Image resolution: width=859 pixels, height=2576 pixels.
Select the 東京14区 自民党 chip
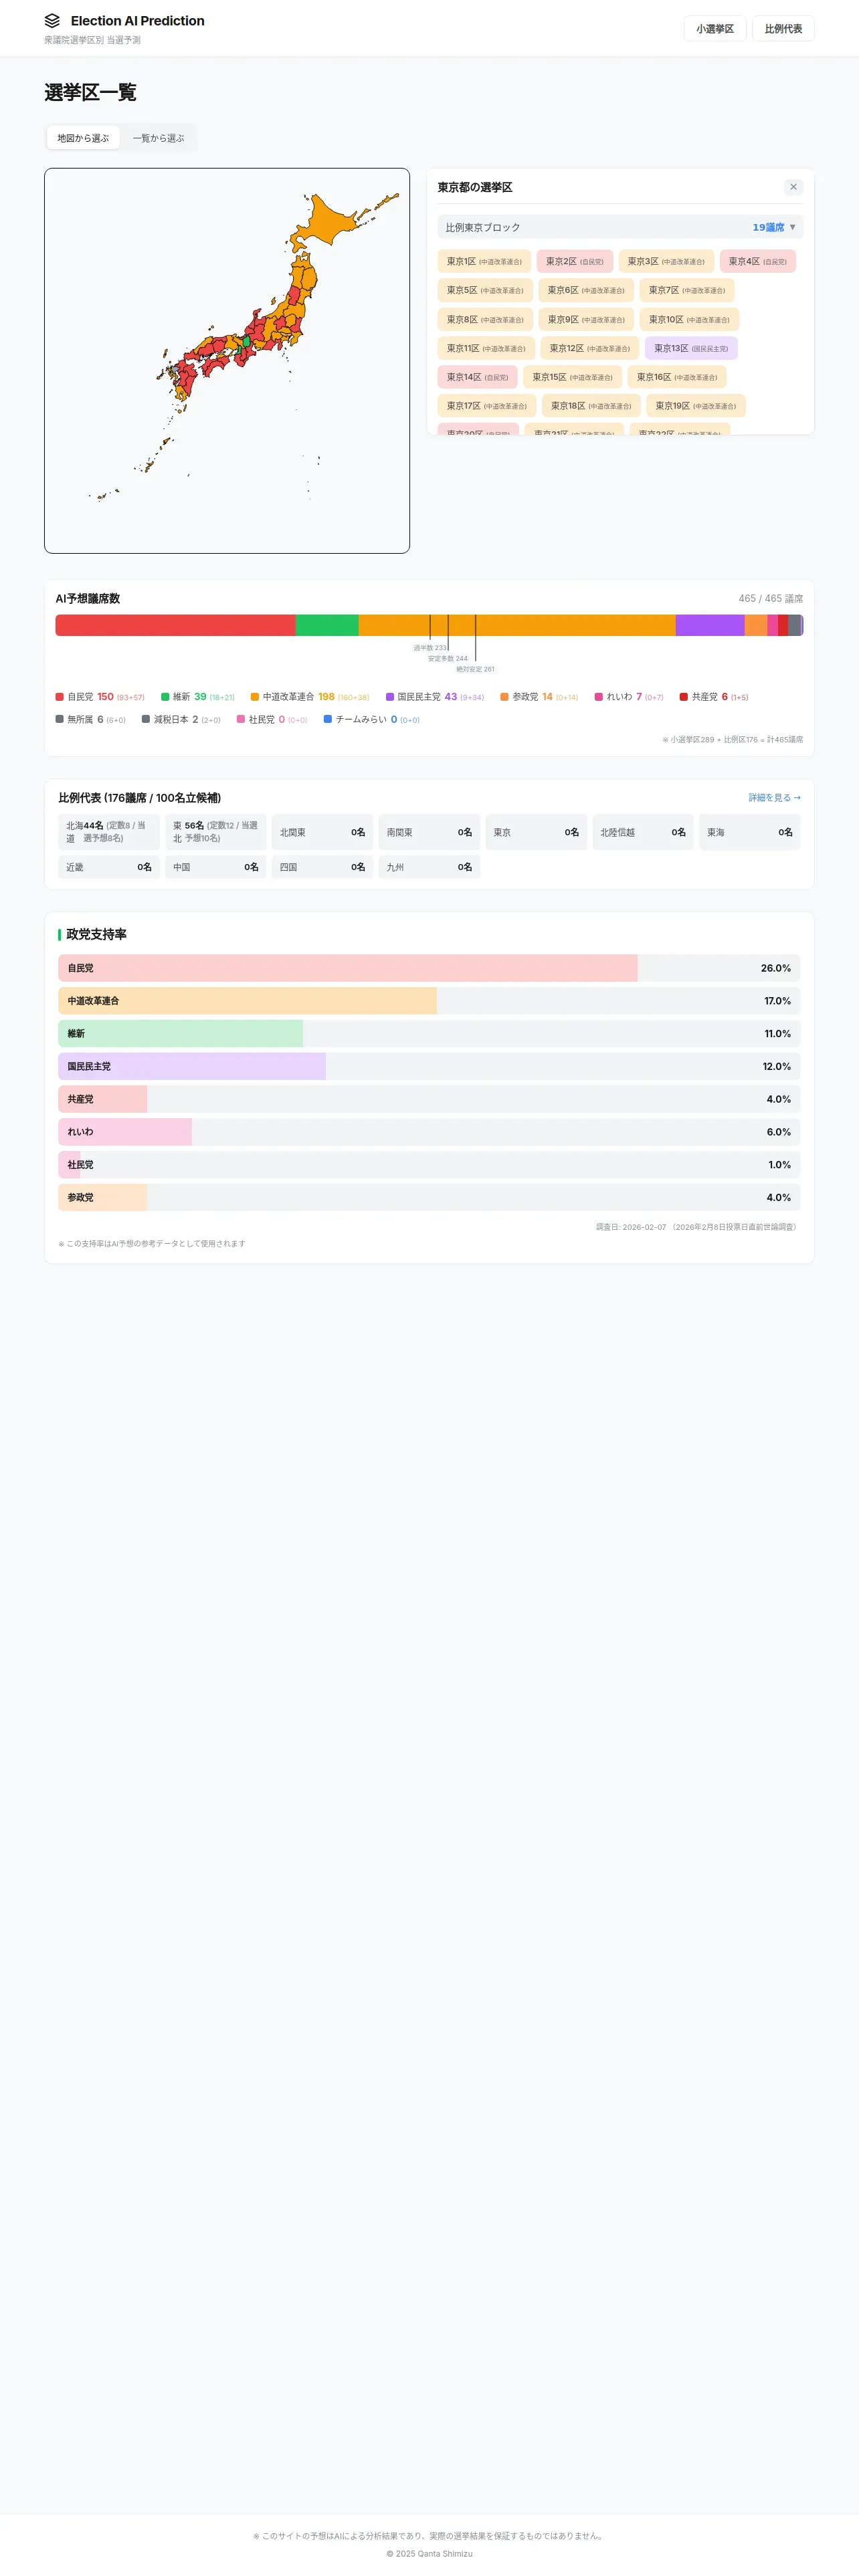tap(477, 378)
